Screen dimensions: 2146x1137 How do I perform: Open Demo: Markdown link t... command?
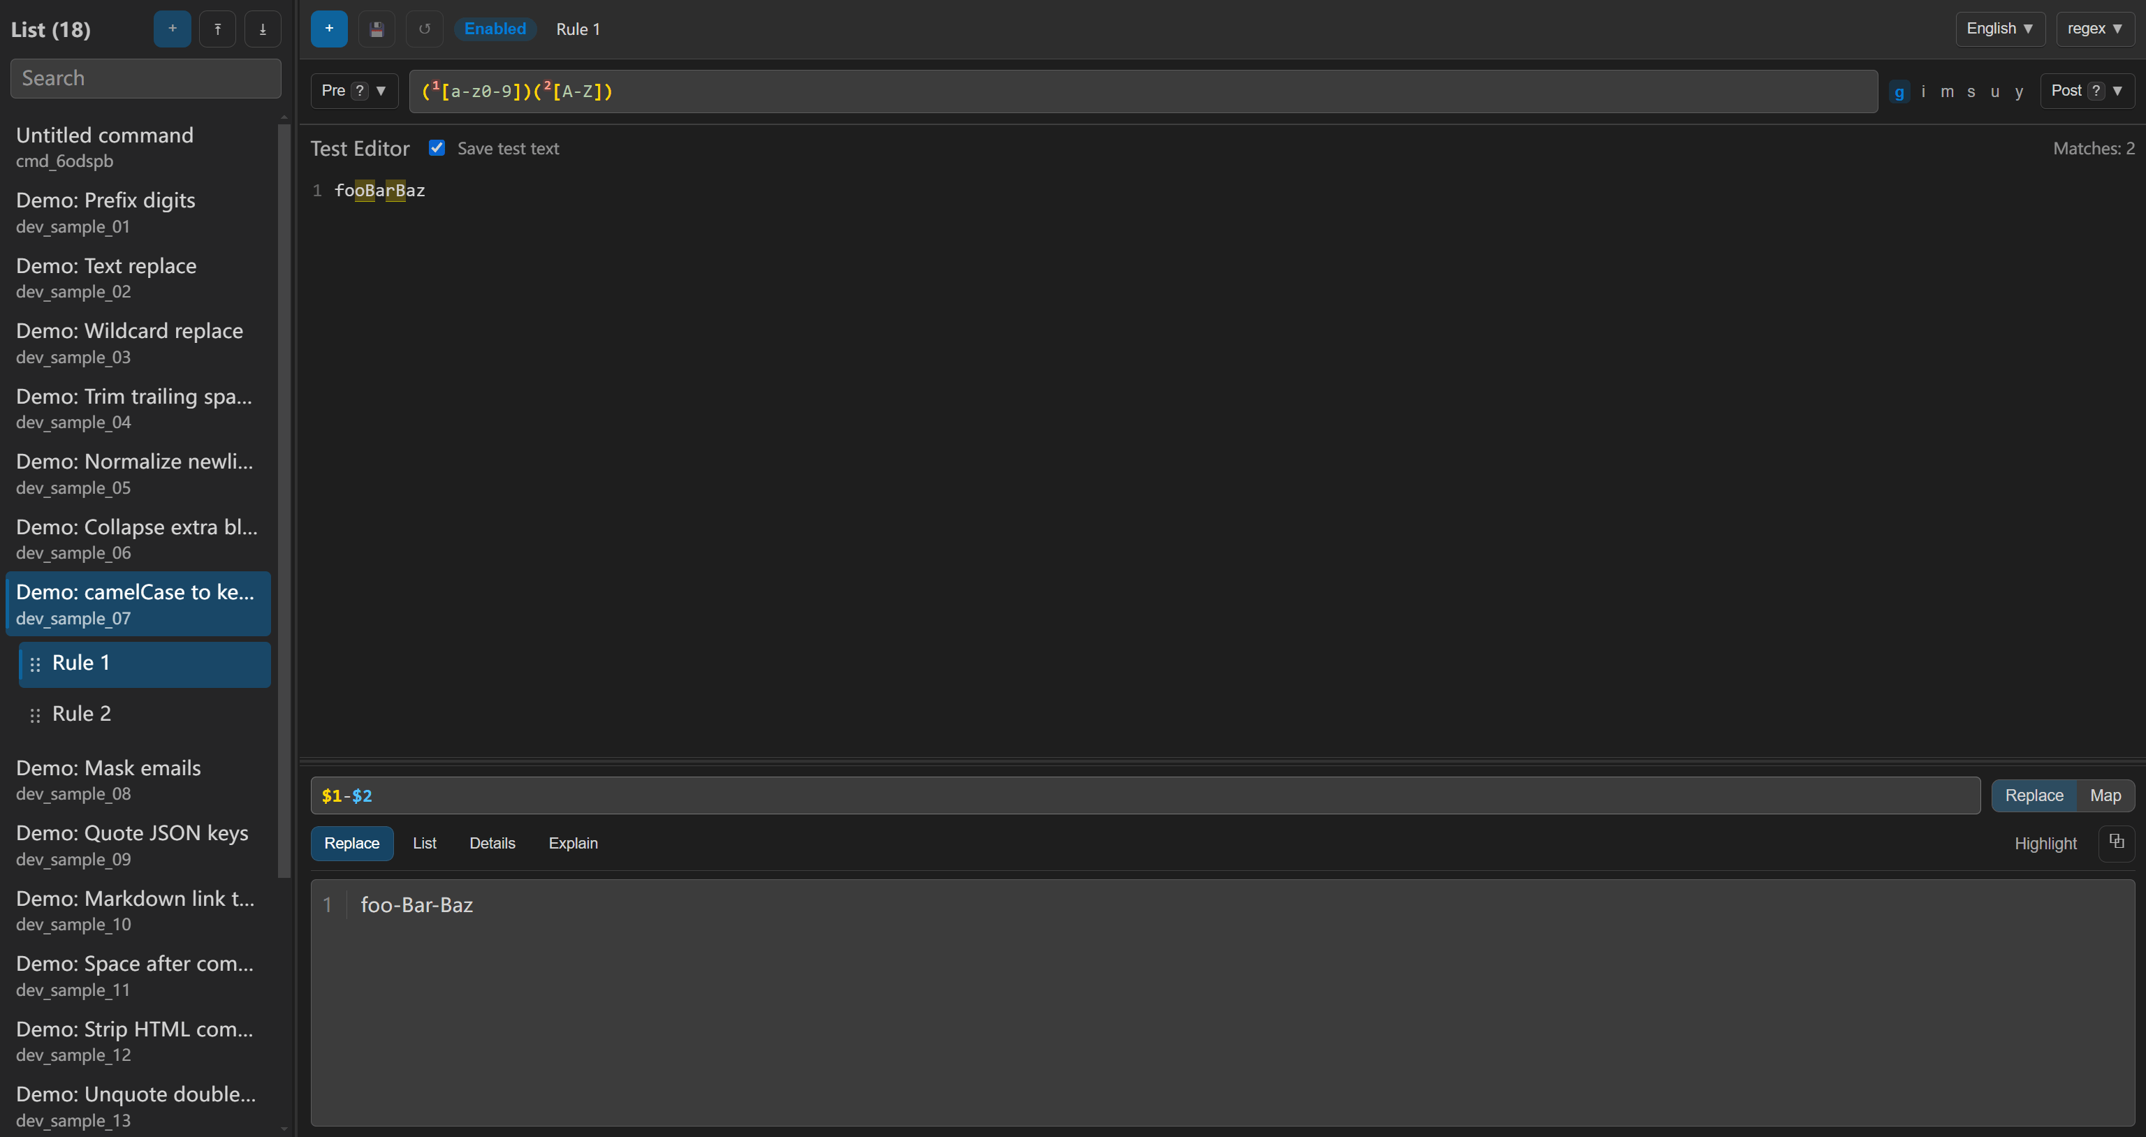pos(138,911)
